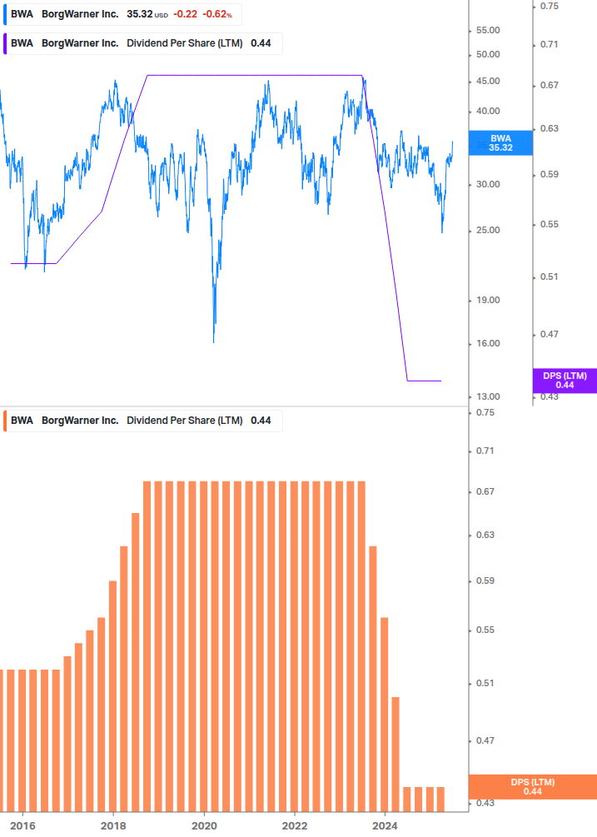This screenshot has height=837, width=597.
Task: Click the purple color bar beside upper dividend legend
Action: pos(5,43)
